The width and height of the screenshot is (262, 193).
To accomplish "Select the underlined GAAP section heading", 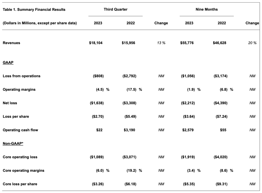I will pos(8,63).
